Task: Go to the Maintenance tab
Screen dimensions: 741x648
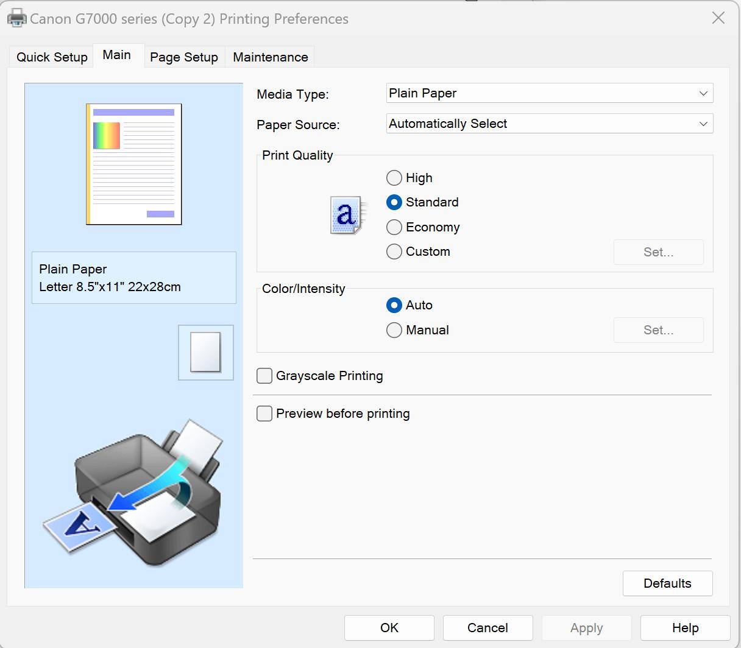Action: [270, 57]
